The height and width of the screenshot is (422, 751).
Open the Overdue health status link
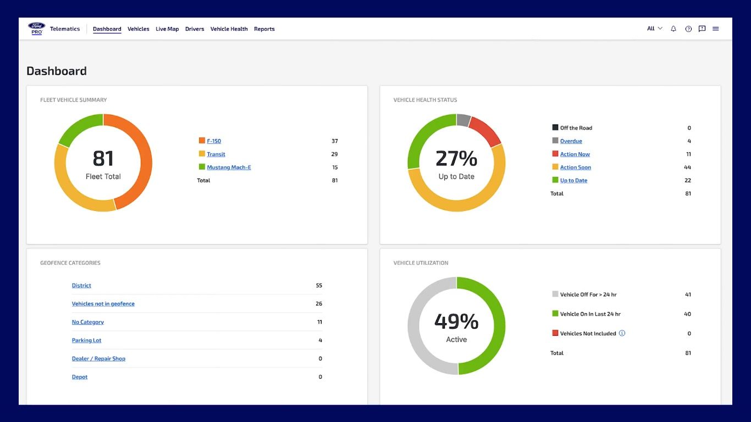(571, 141)
